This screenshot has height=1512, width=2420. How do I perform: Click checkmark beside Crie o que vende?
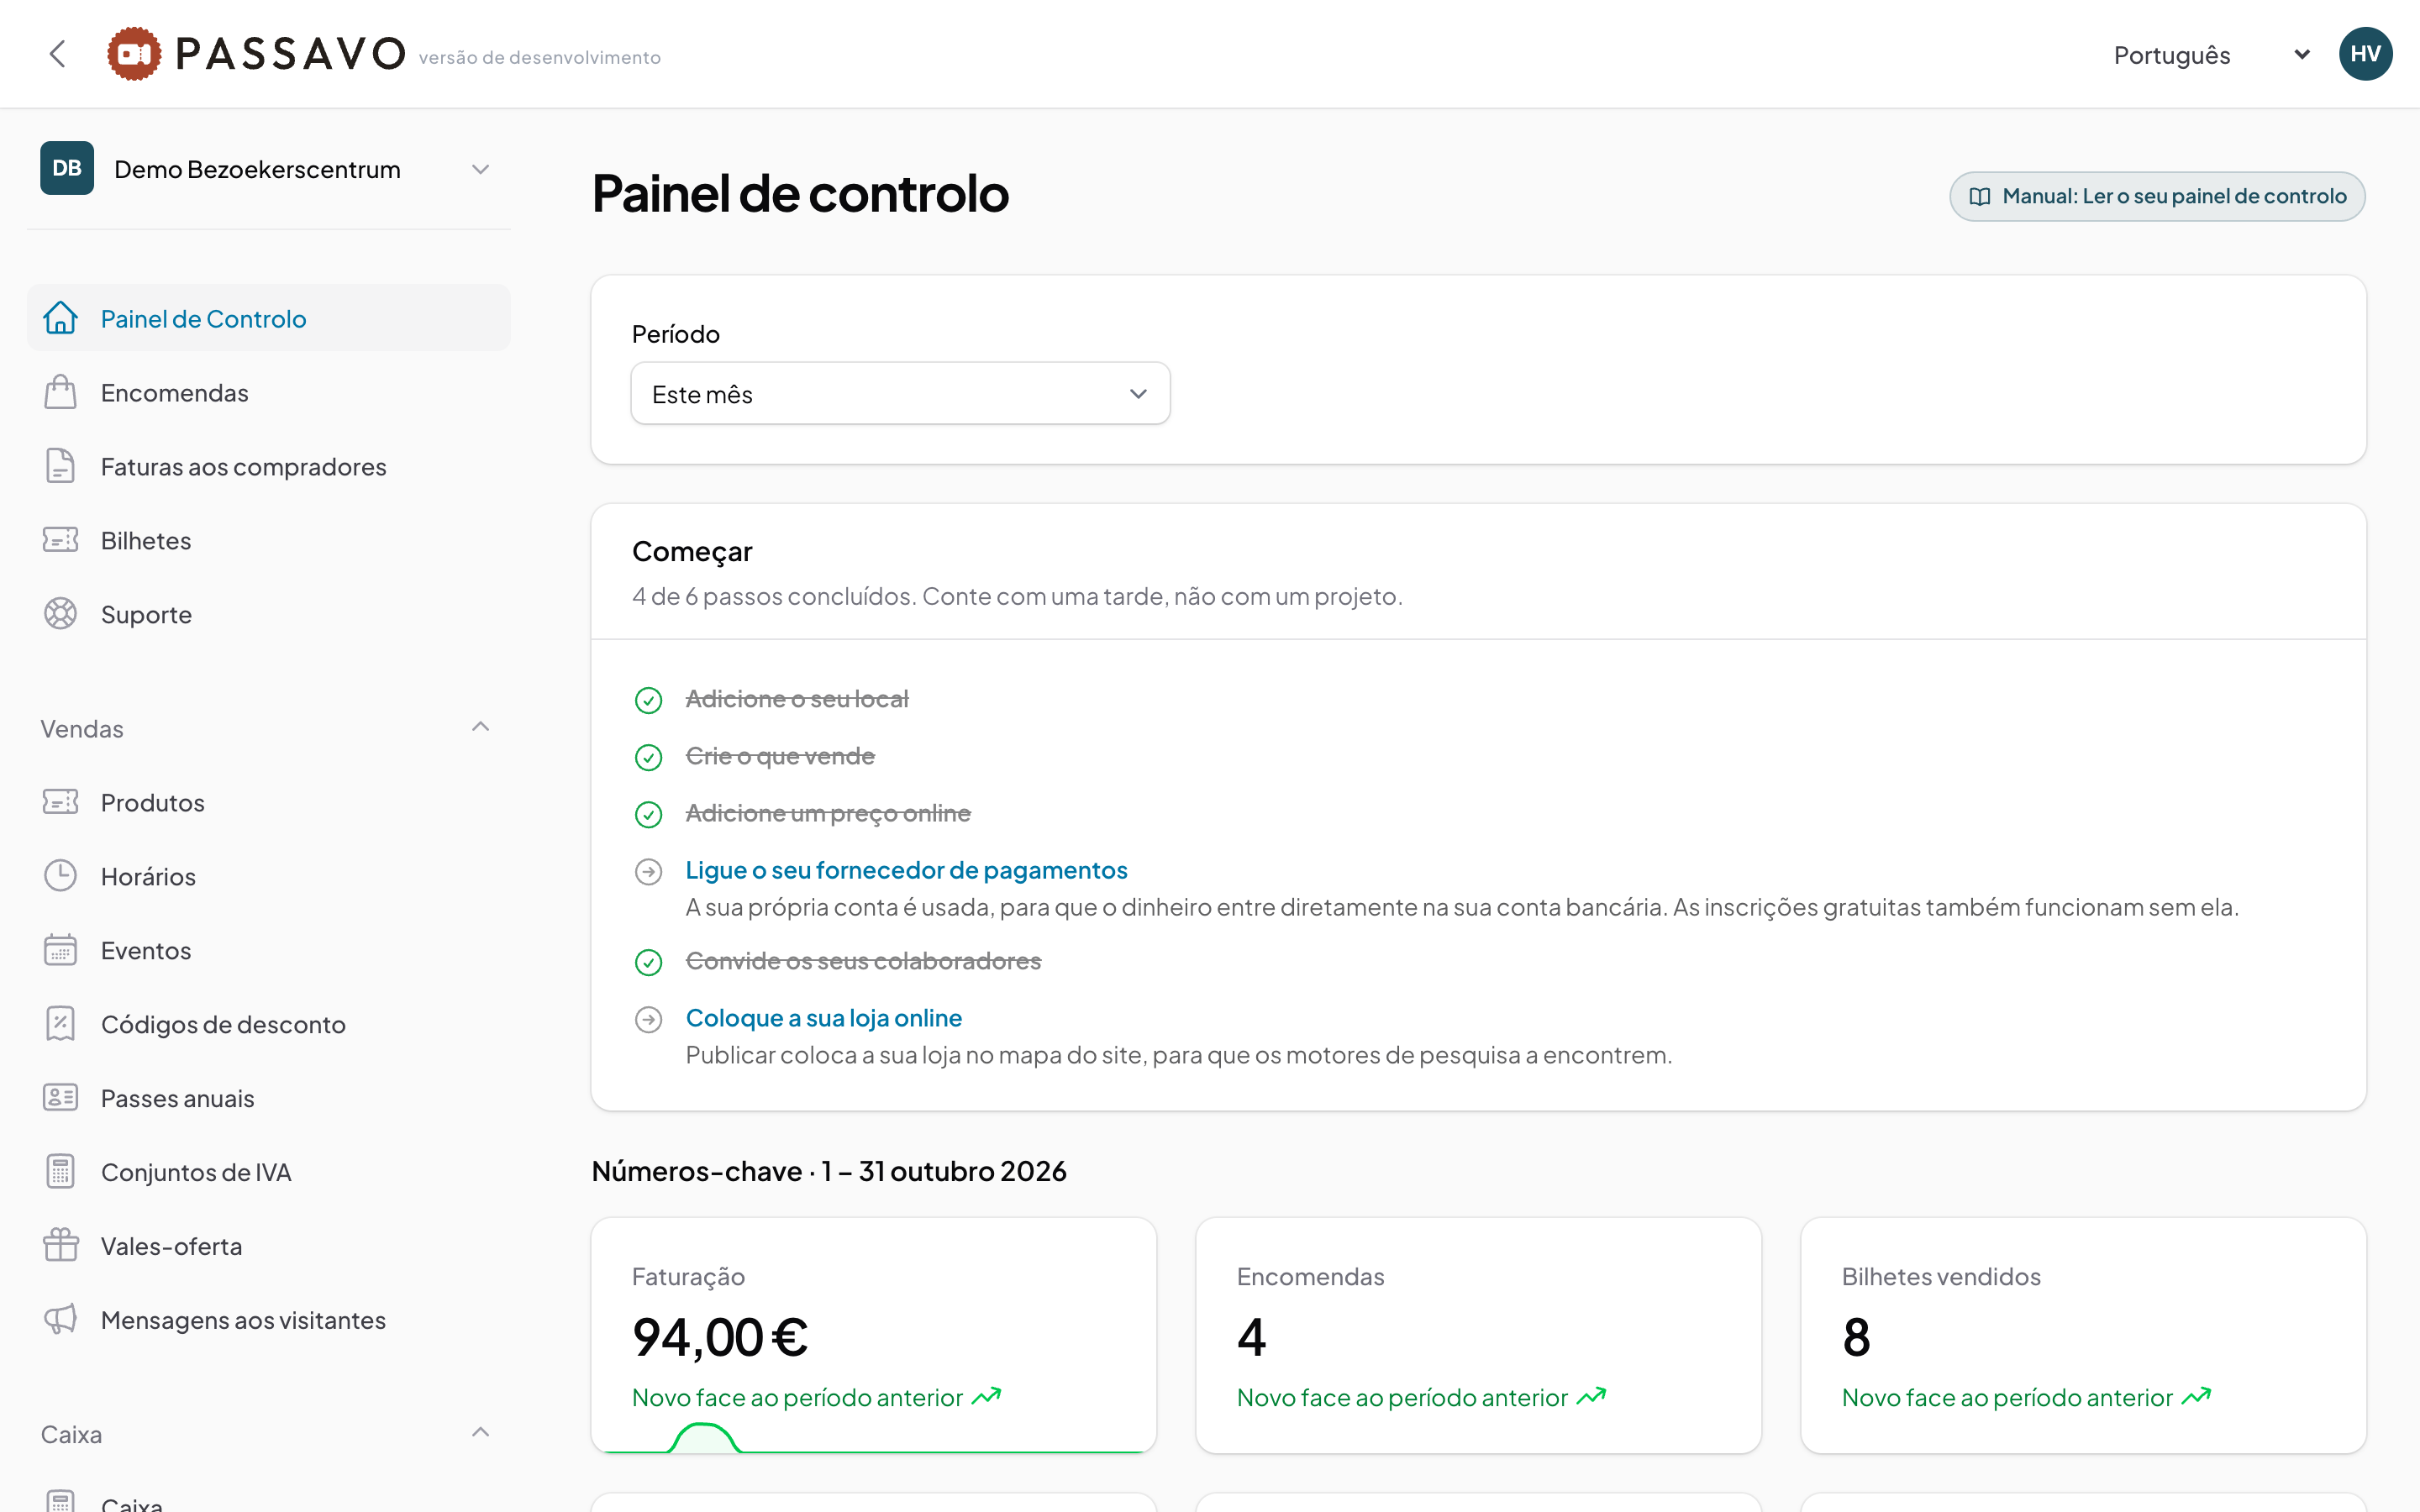(648, 757)
